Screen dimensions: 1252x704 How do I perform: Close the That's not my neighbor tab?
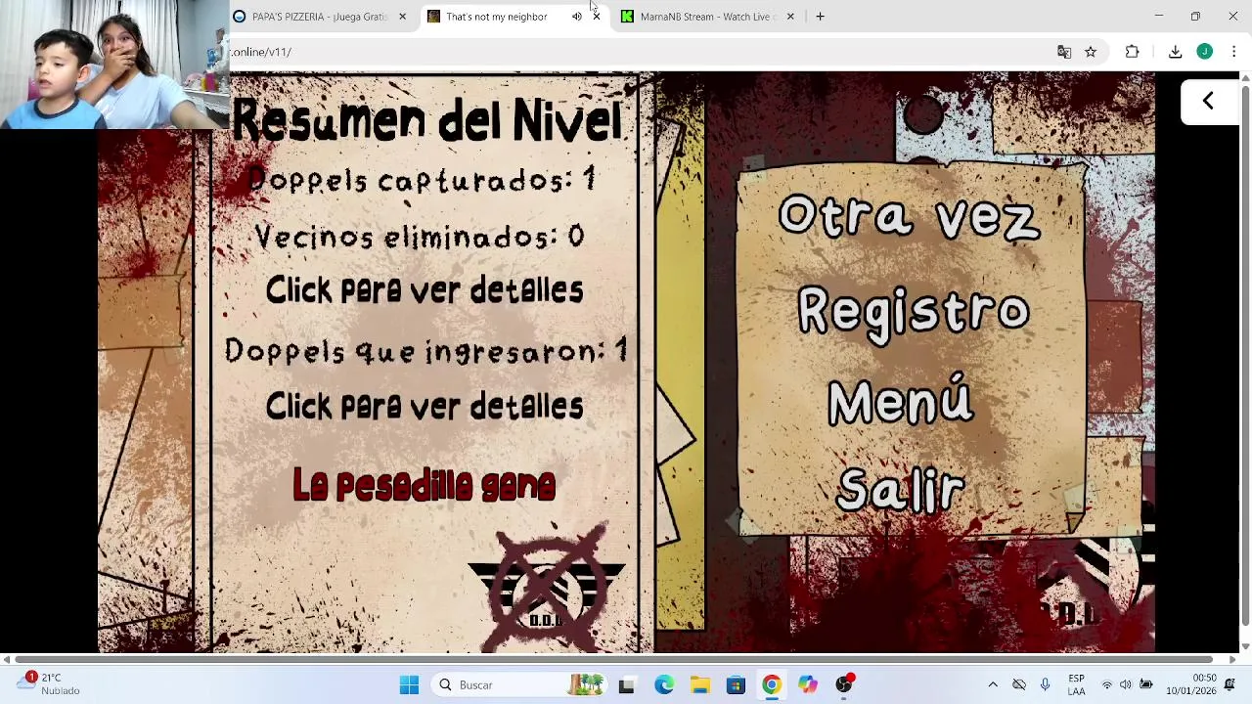point(597,17)
